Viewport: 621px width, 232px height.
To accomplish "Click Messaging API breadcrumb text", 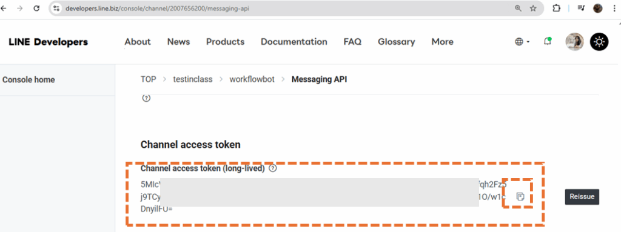I will point(319,79).
